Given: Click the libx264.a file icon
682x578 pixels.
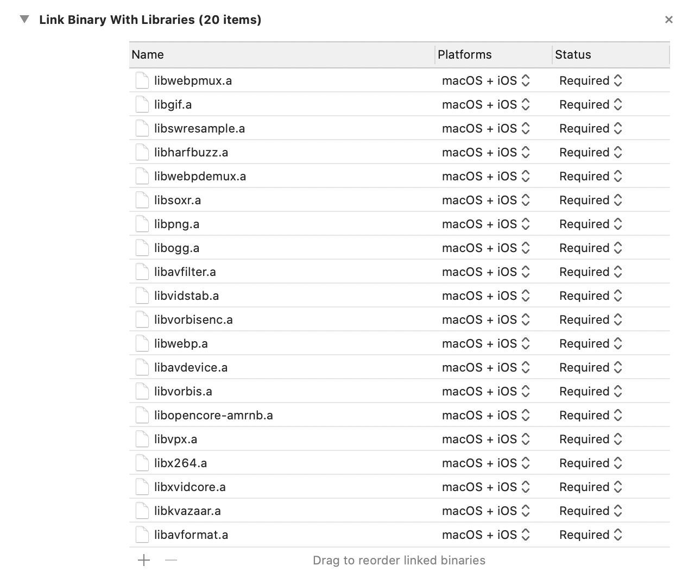Looking at the screenshot, I should click(x=142, y=463).
